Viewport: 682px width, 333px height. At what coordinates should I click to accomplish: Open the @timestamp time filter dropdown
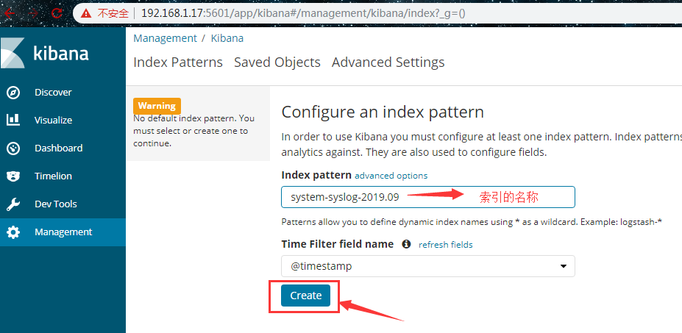428,266
